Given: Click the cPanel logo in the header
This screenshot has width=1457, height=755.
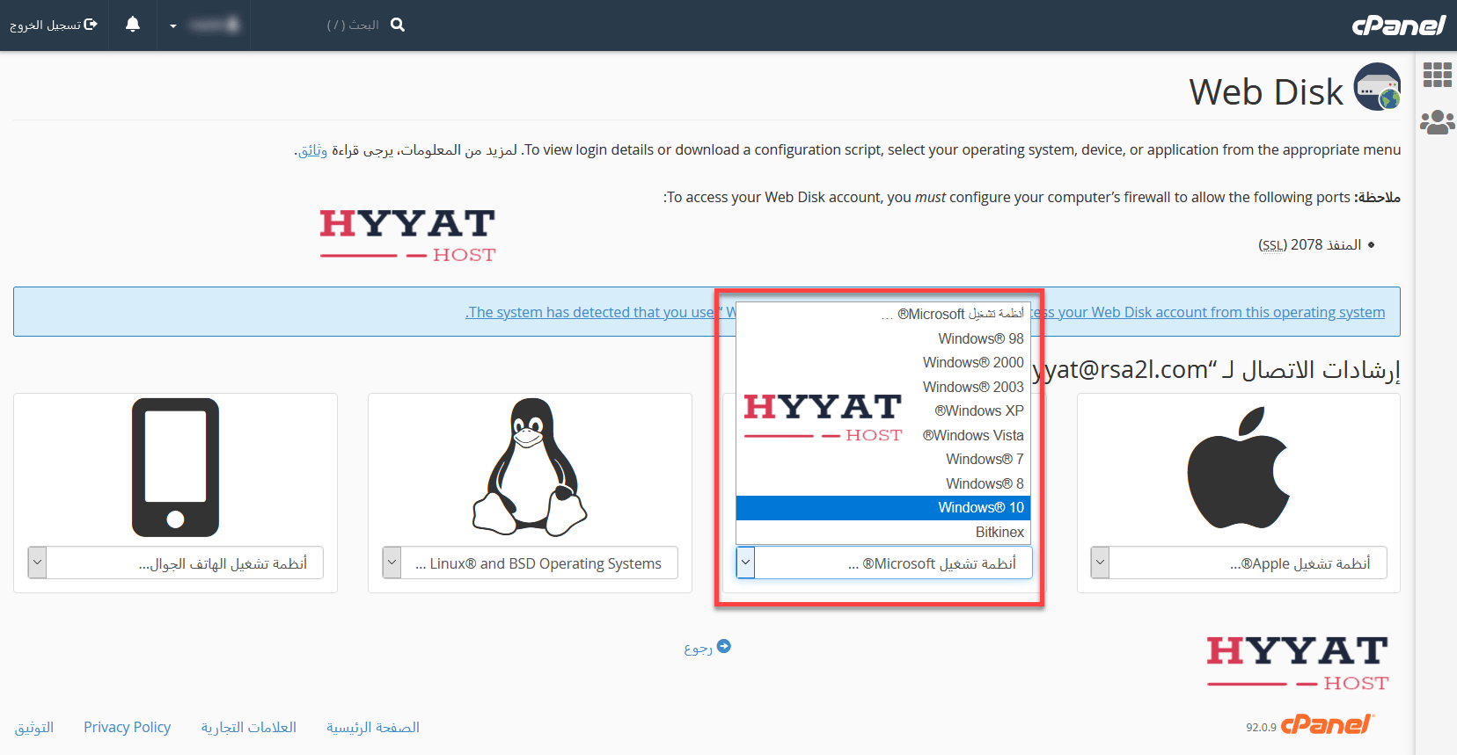Looking at the screenshot, I should coord(1398,25).
